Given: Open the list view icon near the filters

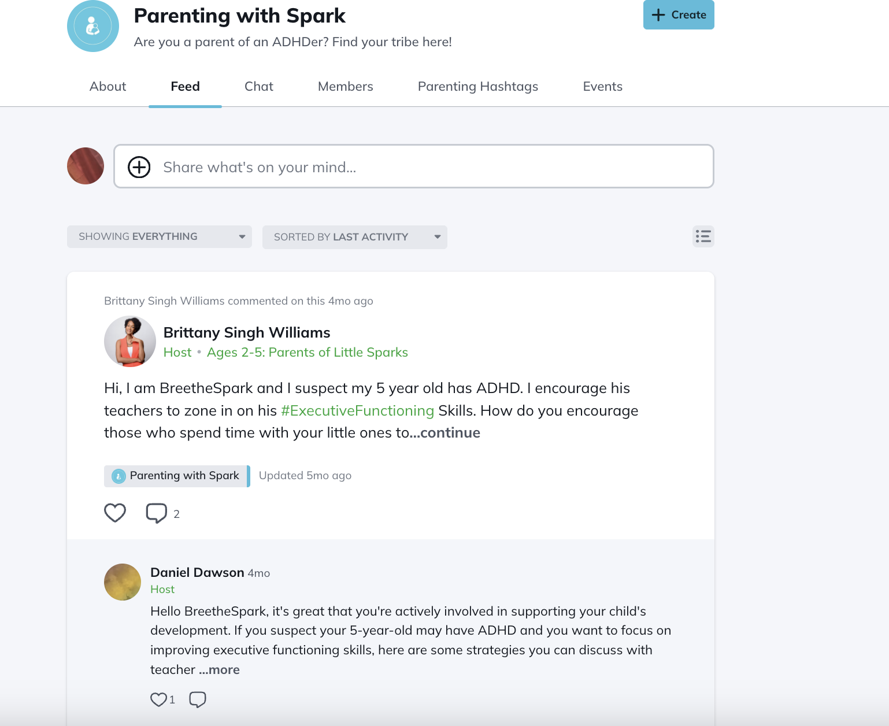Looking at the screenshot, I should pos(703,236).
